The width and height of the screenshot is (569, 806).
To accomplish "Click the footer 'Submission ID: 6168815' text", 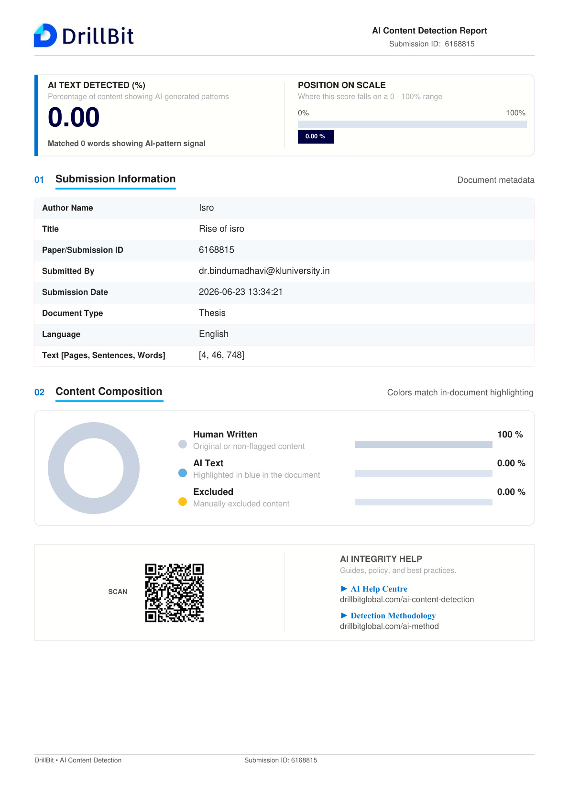I will point(281,760).
